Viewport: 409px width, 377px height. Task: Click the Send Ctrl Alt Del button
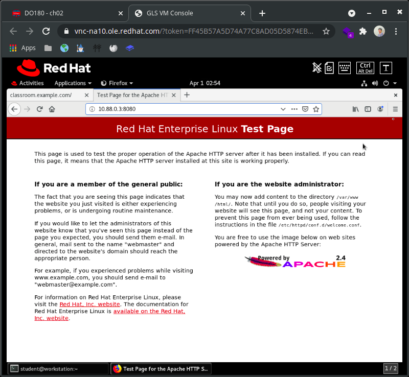[365, 68]
